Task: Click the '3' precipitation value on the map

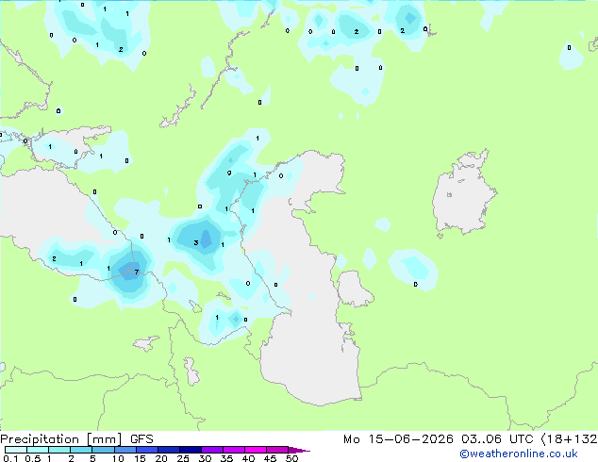Action: 196,242
